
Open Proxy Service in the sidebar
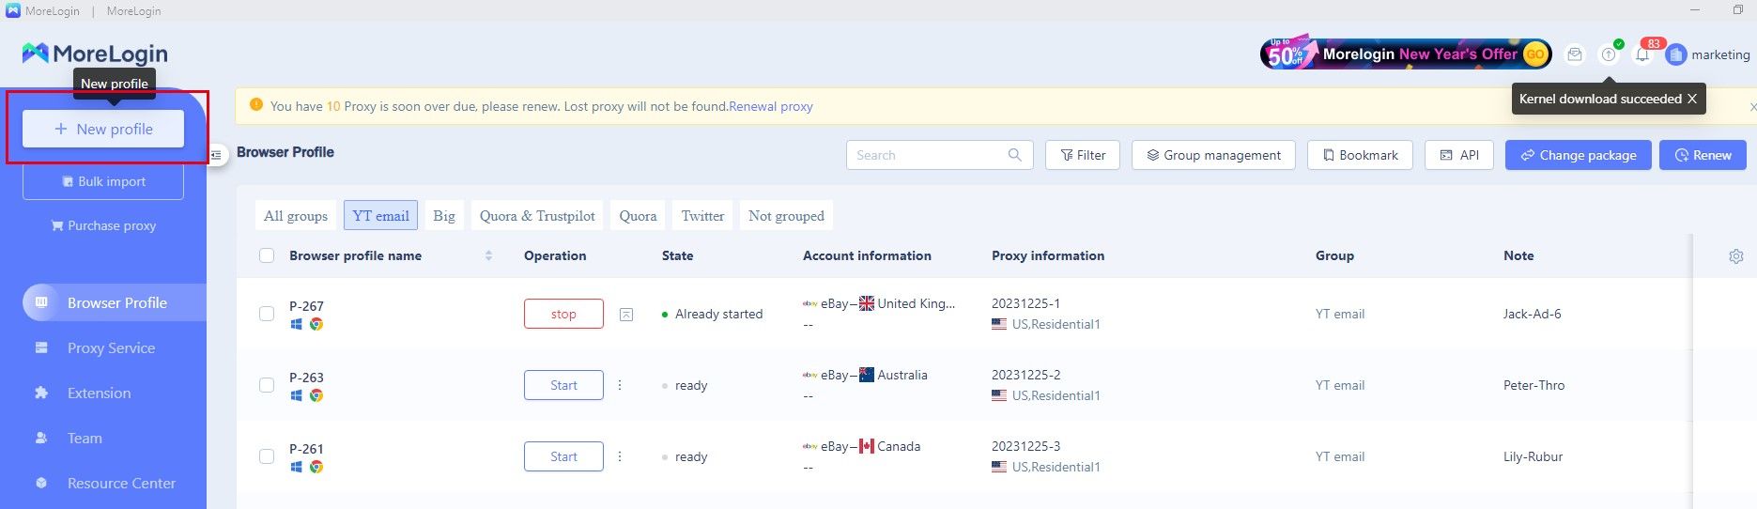pyautogui.click(x=111, y=348)
